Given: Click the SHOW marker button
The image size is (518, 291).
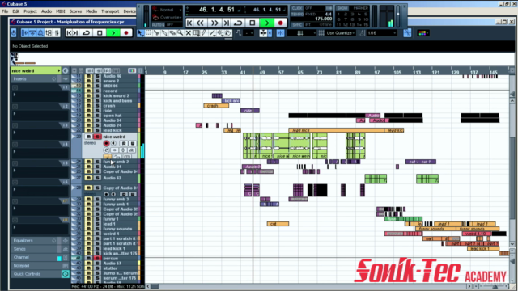Looking at the screenshot, I should [342, 8].
